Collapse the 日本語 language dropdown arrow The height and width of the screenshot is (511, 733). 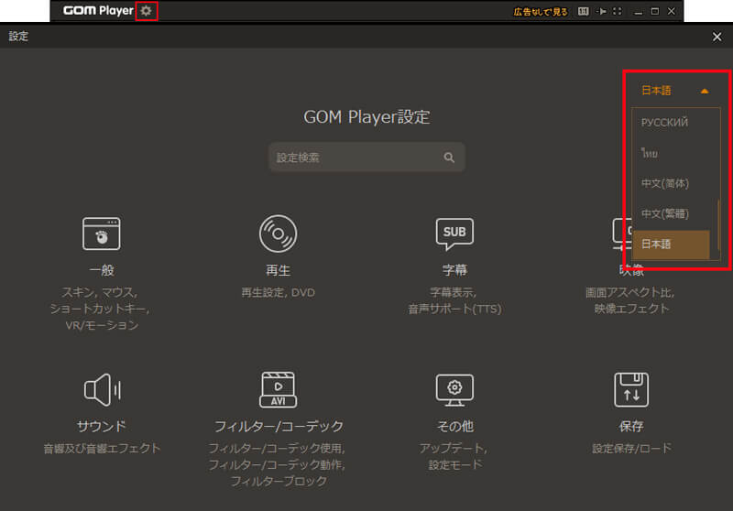click(x=705, y=91)
